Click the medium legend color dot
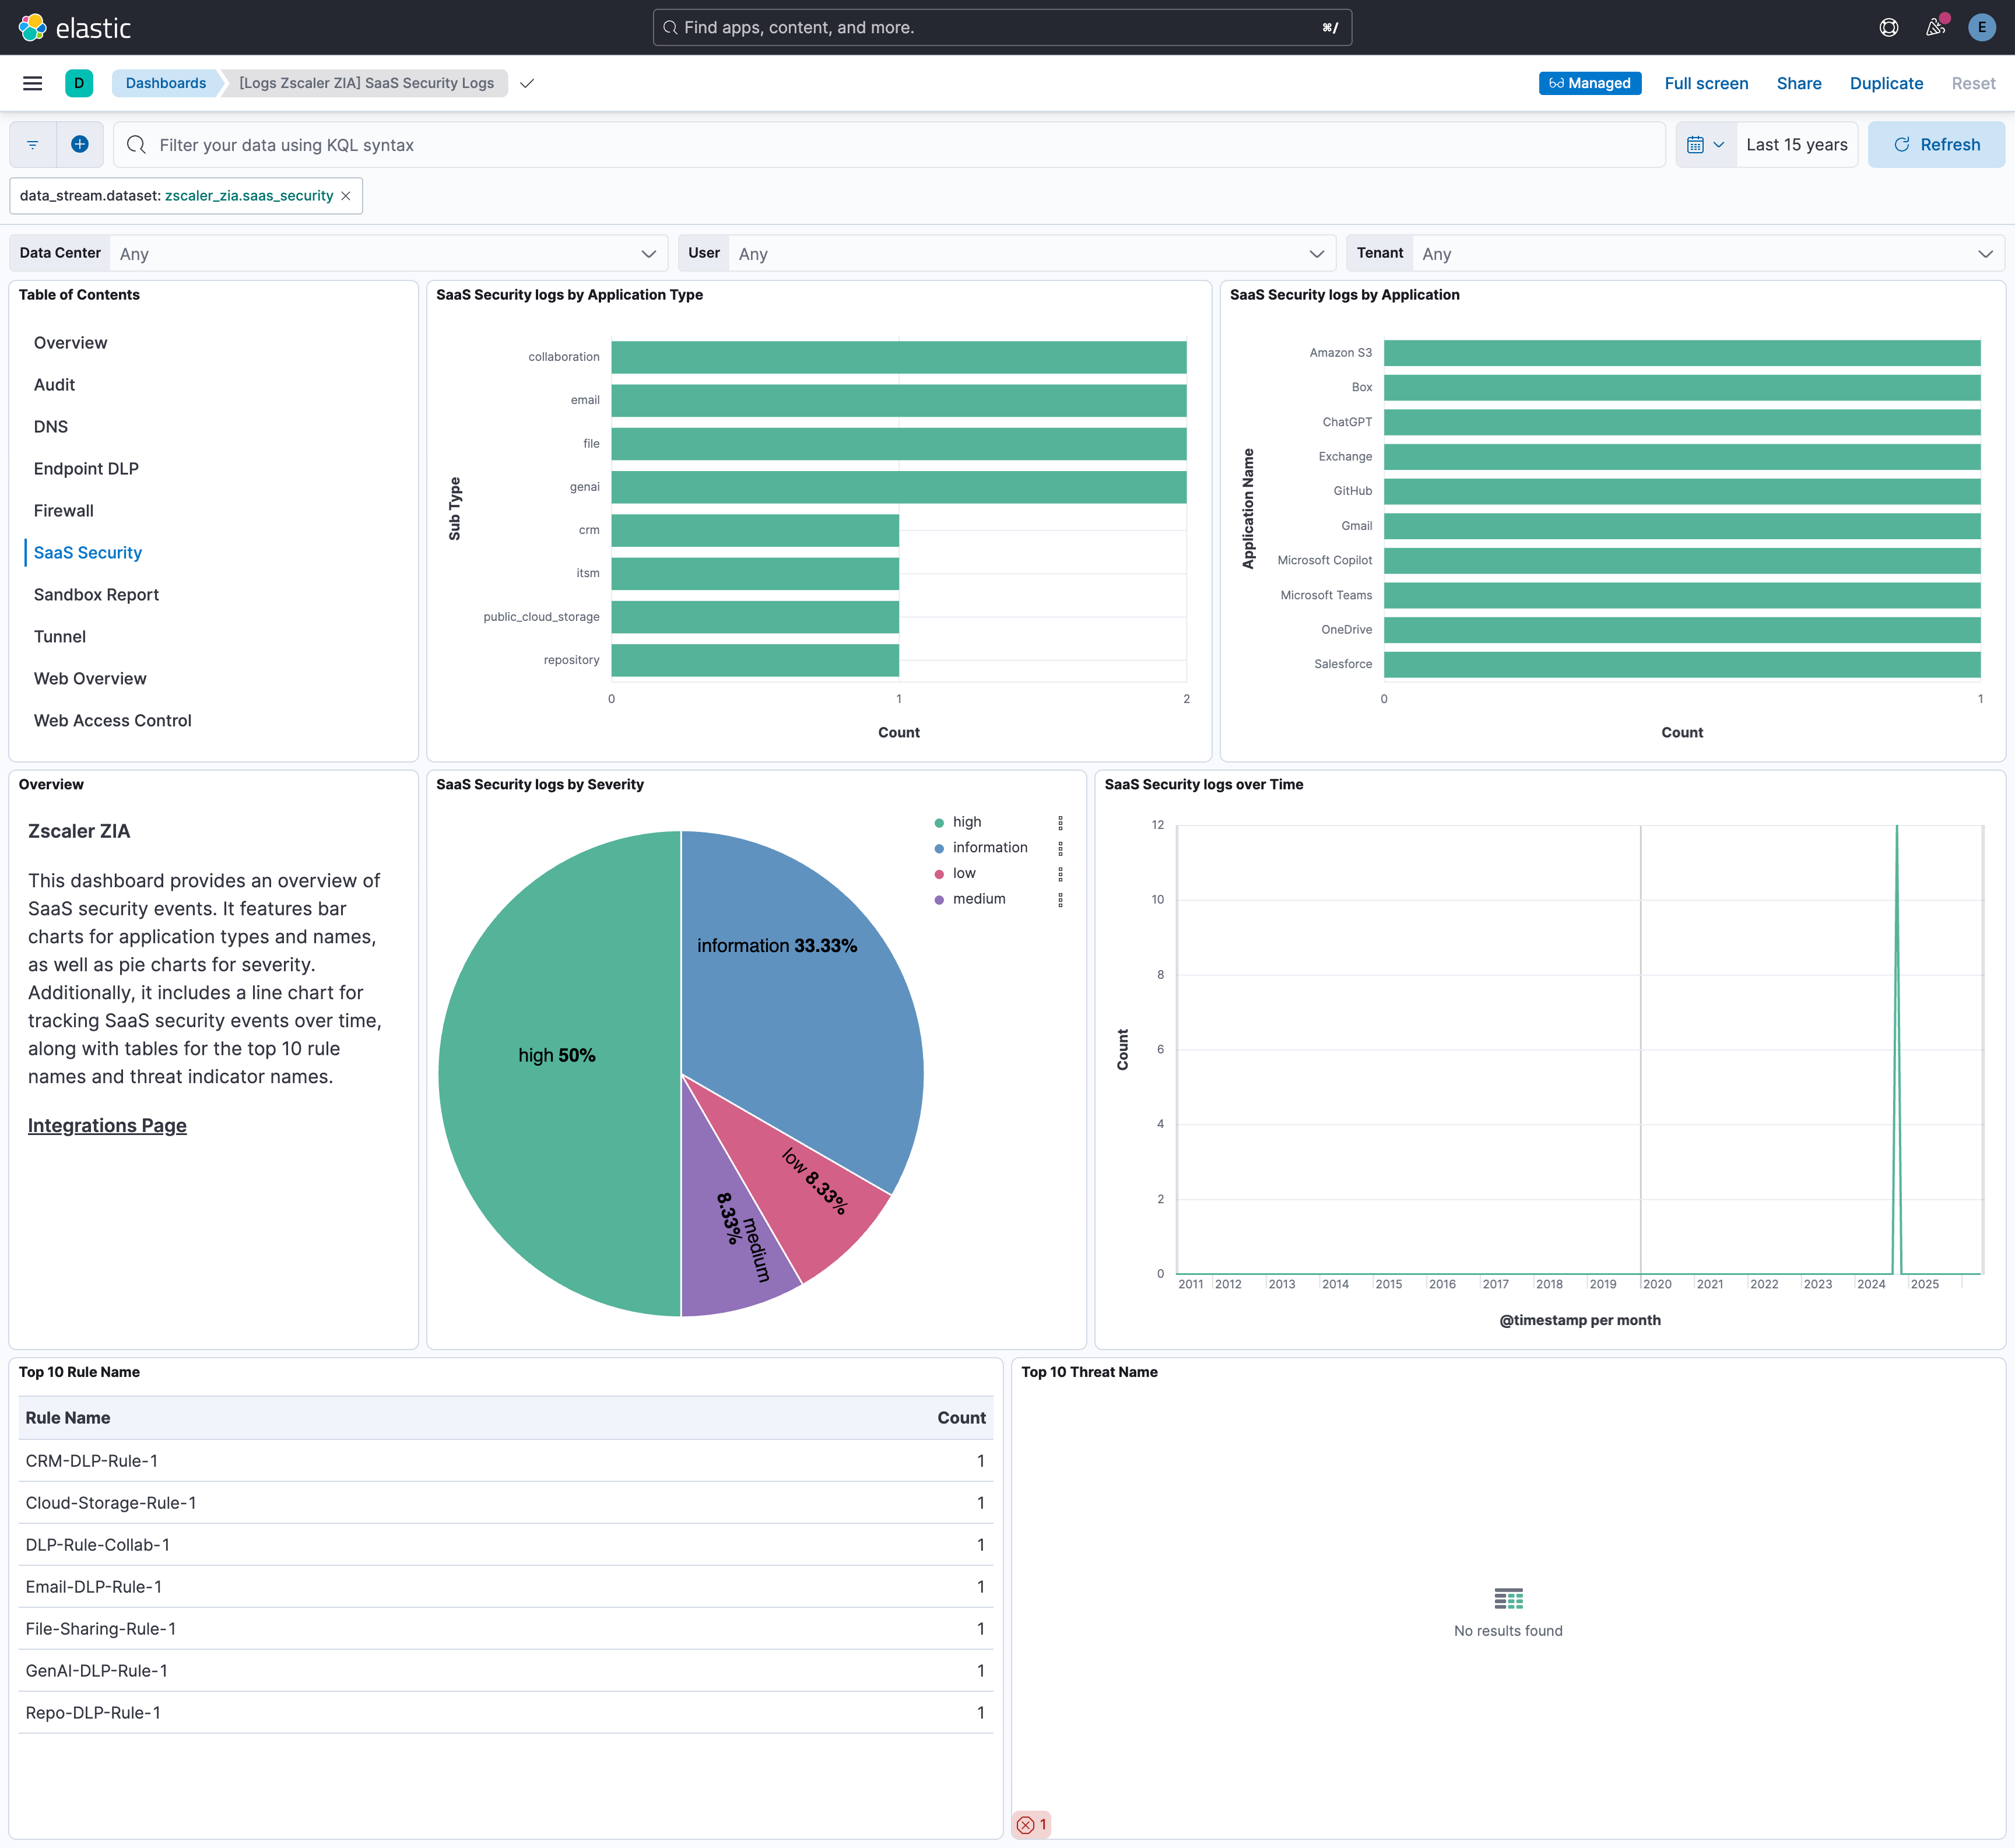The height and width of the screenshot is (1848, 2015). (939, 900)
